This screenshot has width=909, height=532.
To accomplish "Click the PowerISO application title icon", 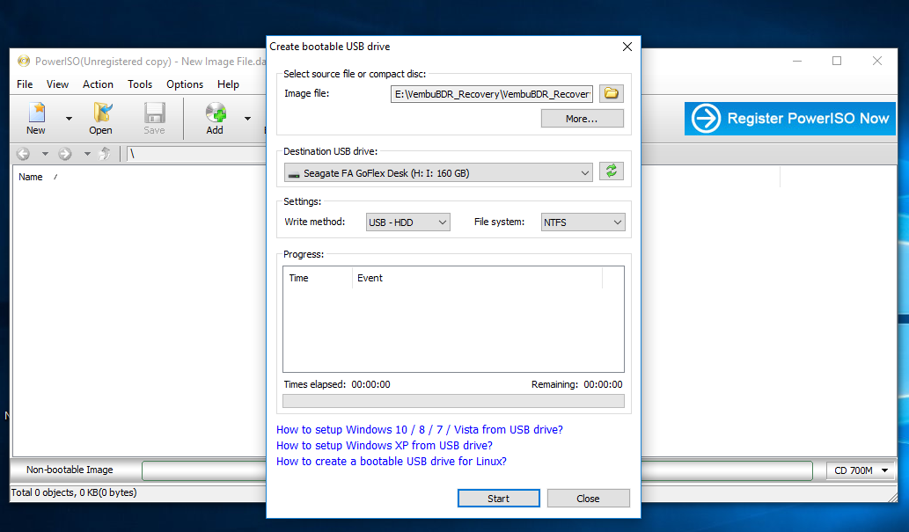I will click(23, 61).
